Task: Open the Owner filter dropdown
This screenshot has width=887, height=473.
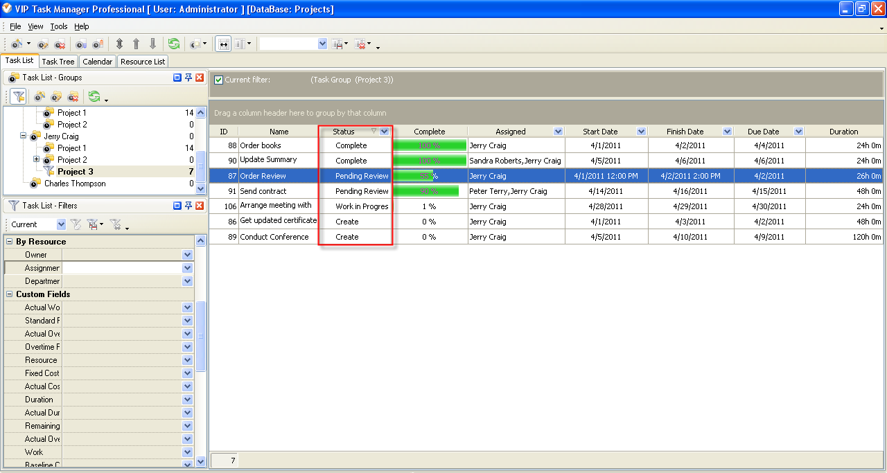Action: coord(187,255)
